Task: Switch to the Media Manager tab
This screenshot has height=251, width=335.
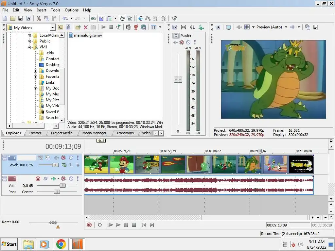Action: point(94,133)
